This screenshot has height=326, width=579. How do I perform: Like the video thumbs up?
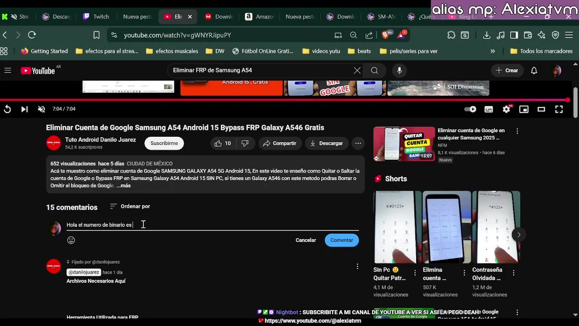pos(223,143)
